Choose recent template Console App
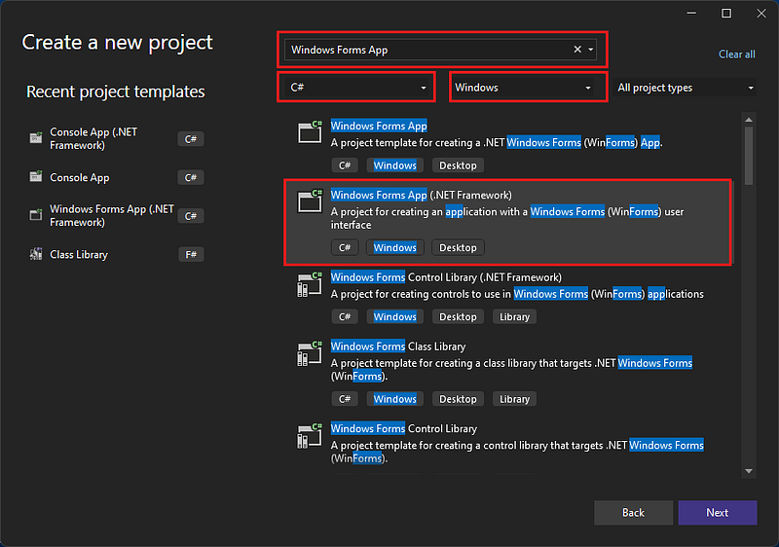The height and width of the screenshot is (547, 779). [x=117, y=177]
